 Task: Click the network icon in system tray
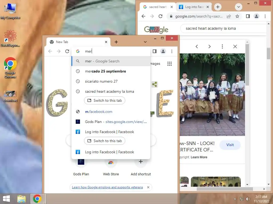tap(242, 199)
